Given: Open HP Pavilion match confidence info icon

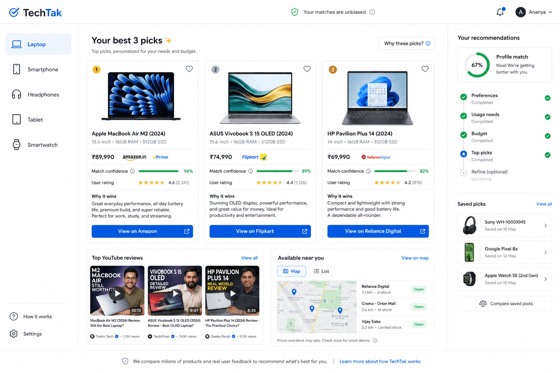Looking at the screenshot, I should coord(369,171).
